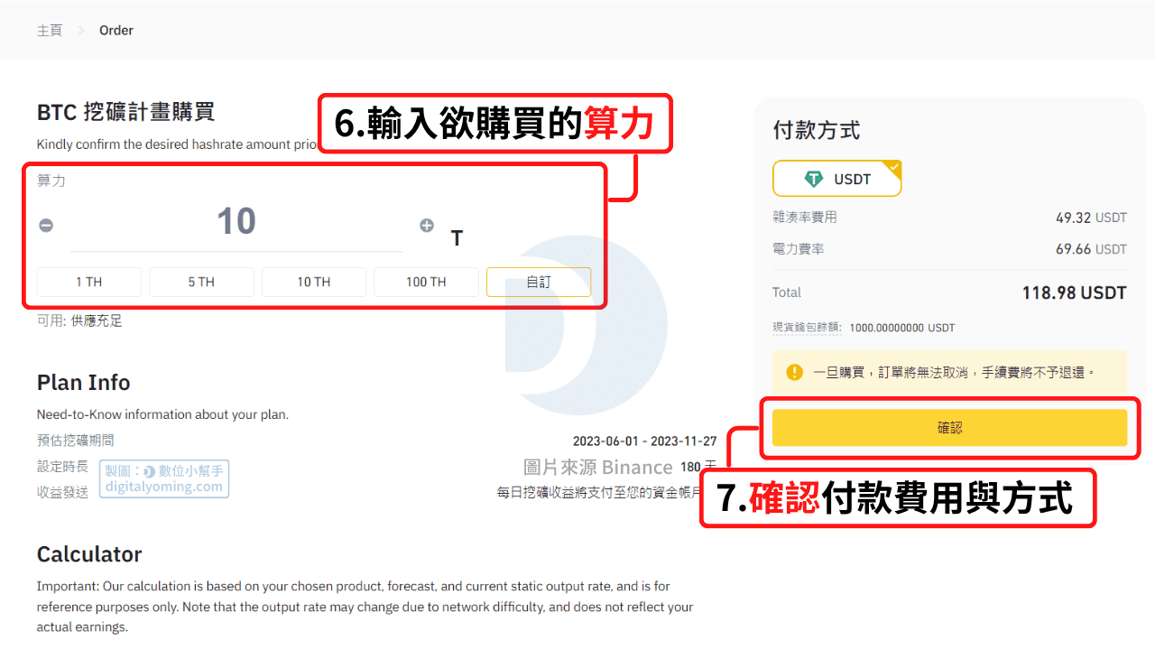Select the 1 TH preset
This screenshot has width=1155, height=650.
[x=89, y=282]
